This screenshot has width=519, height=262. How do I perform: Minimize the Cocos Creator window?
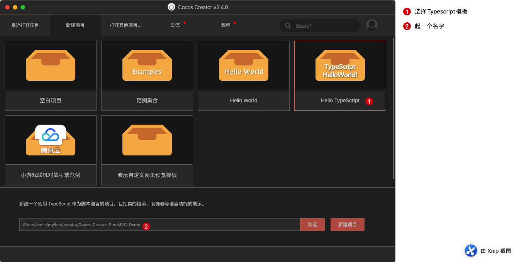(x=15, y=7)
